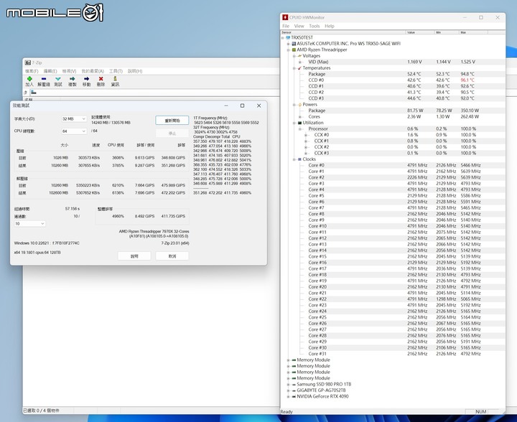Image resolution: width=517 pixels, height=422 pixels.
Task: Click the 取消 (Cancel) button in benchmark dialog
Action: tap(172, 256)
